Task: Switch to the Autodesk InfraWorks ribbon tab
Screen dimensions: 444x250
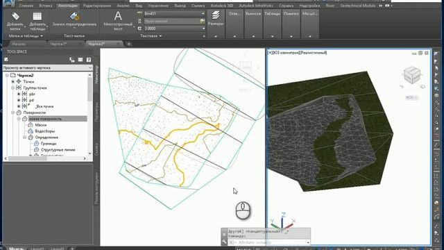Action: (256, 6)
